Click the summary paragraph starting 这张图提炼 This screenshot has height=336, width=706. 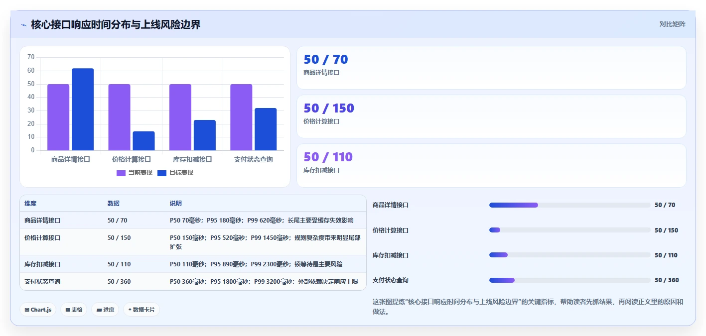528,307
